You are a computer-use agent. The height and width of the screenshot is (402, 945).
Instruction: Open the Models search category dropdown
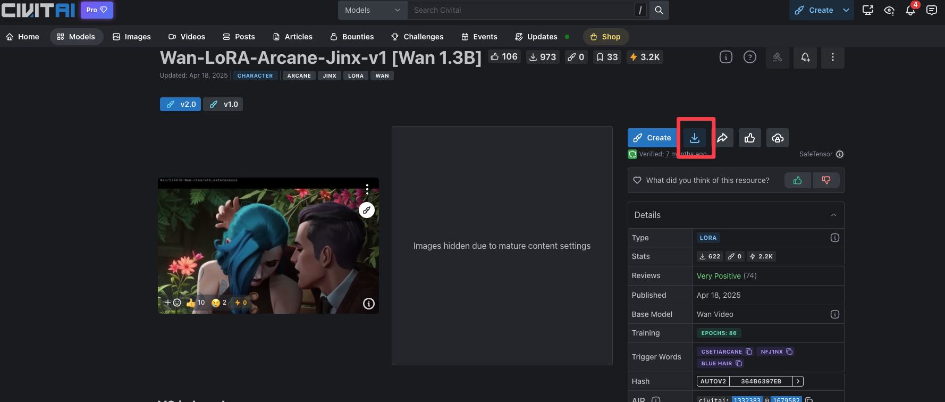[x=373, y=10]
